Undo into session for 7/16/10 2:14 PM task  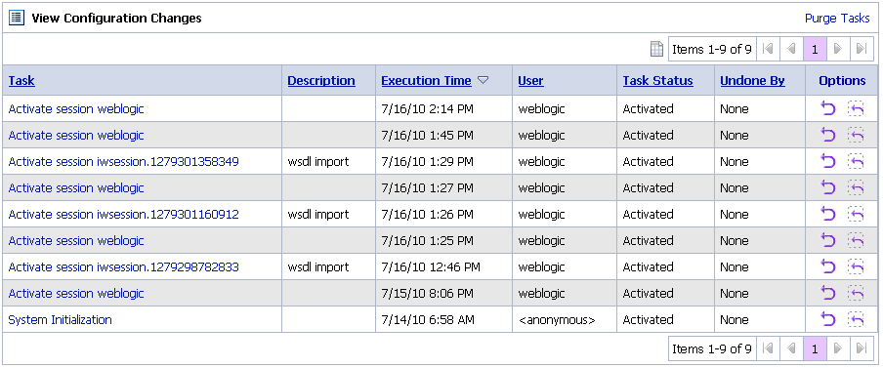(x=856, y=108)
